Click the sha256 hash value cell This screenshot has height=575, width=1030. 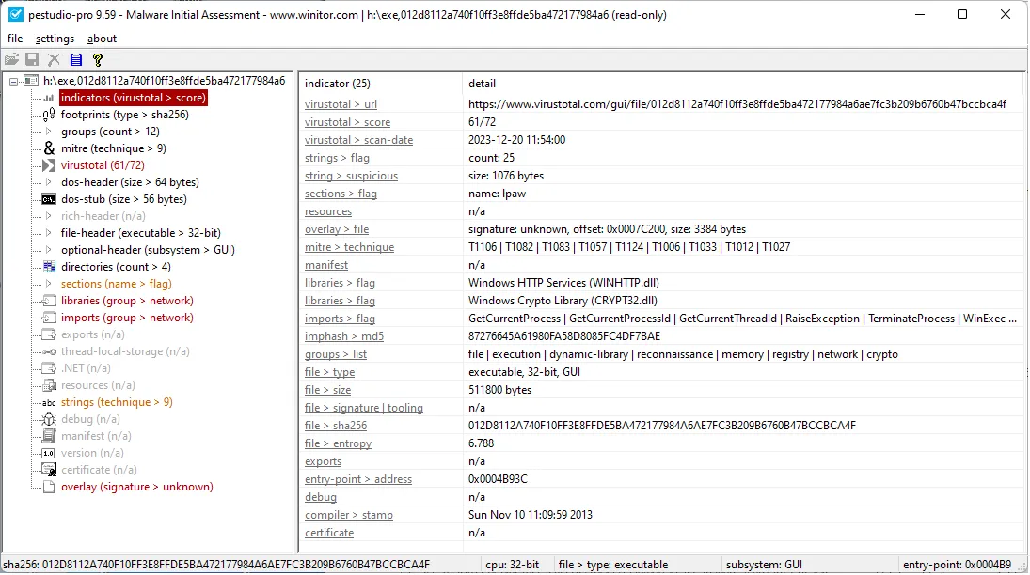662,426
